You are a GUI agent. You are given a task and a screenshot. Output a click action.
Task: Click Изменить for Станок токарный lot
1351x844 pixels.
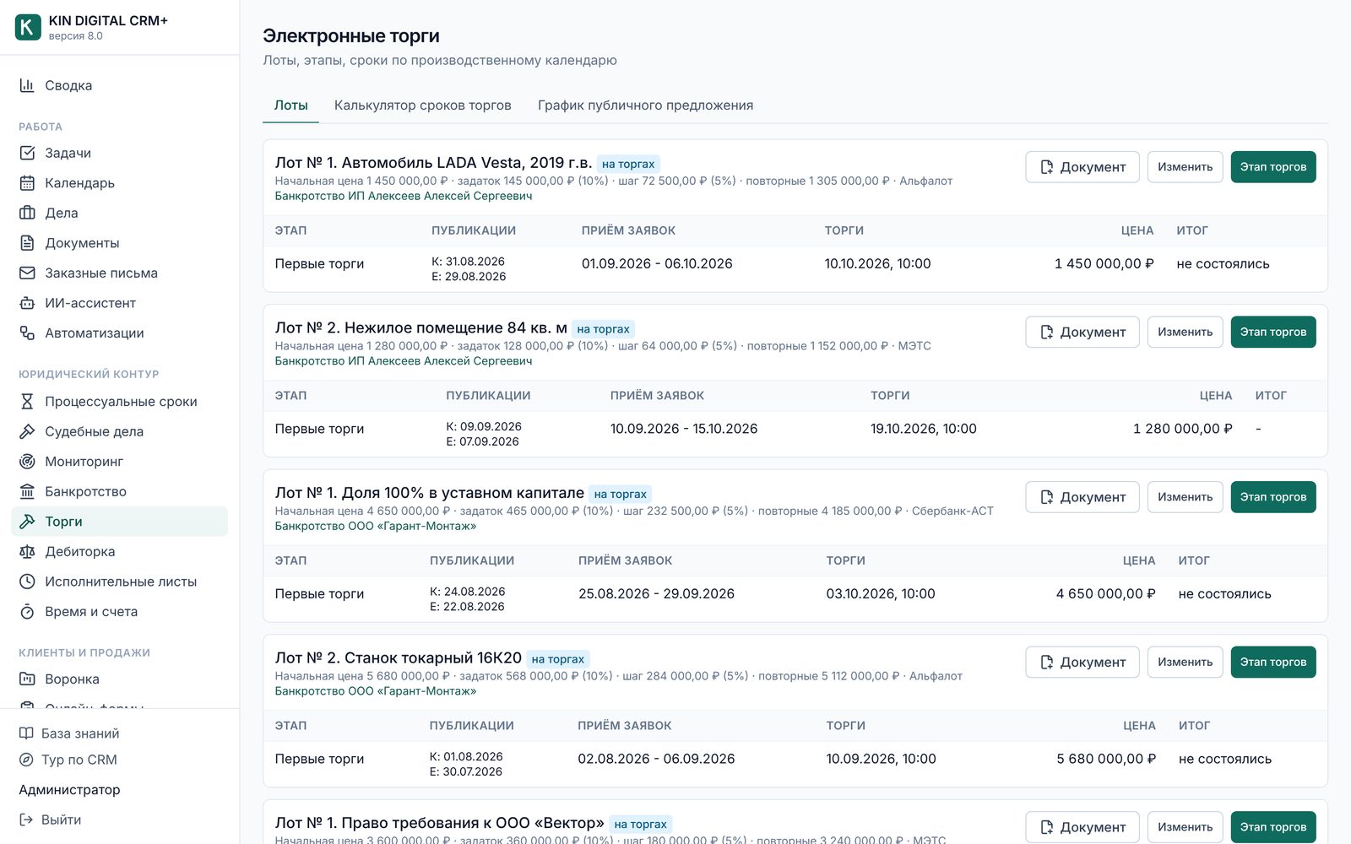click(1185, 663)
